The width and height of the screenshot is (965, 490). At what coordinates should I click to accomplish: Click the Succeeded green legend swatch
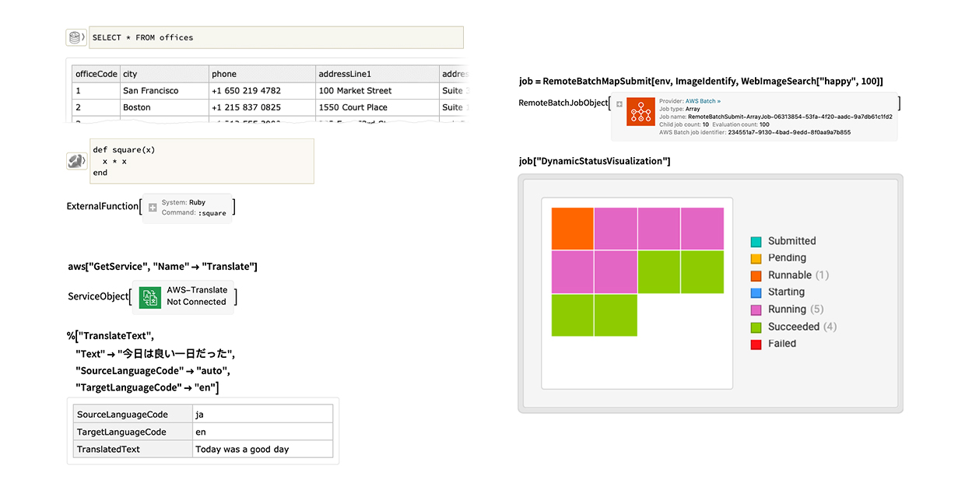(x=755, y=326)
